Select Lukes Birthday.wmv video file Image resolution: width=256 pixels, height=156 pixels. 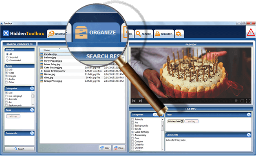tap(82, 71)
